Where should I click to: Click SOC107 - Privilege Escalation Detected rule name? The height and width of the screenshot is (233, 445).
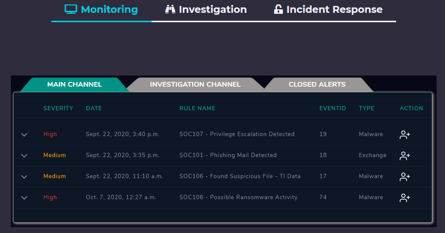point(237,134)
